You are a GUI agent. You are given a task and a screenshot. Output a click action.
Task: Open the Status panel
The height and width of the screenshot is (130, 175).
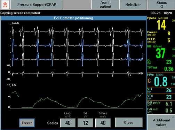161,5
